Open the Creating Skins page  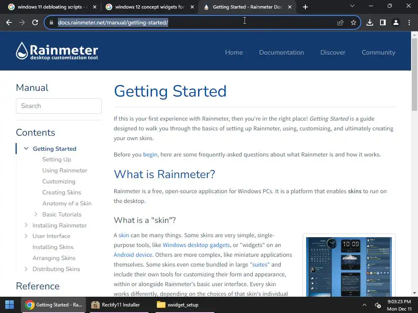[62, 192]
